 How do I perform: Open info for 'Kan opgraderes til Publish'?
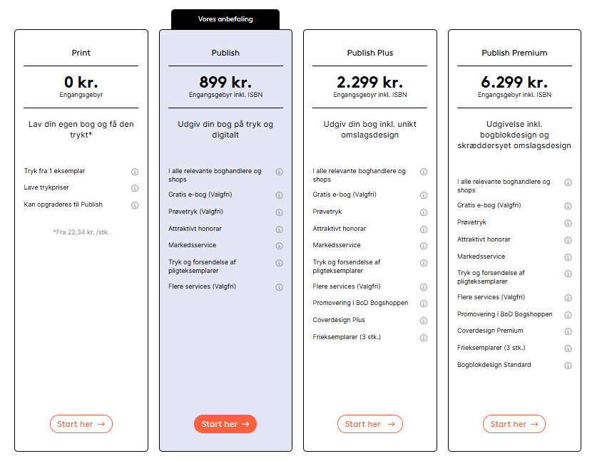tap(135, 205)
